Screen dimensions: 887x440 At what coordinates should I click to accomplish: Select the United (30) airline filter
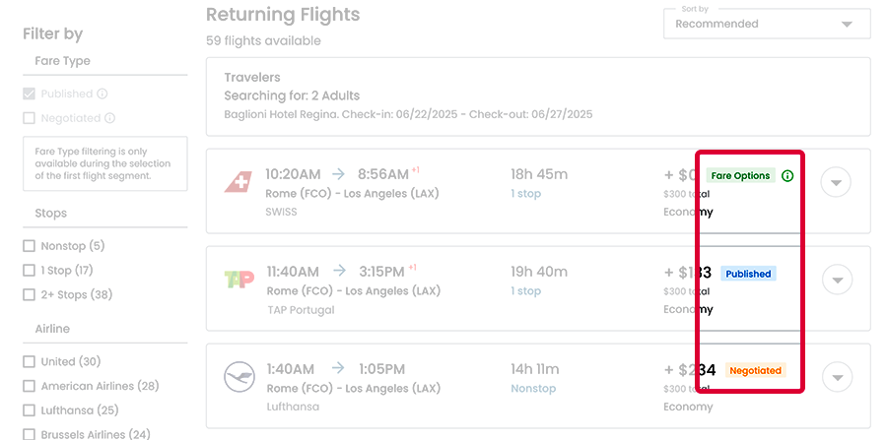coord(30,361)
